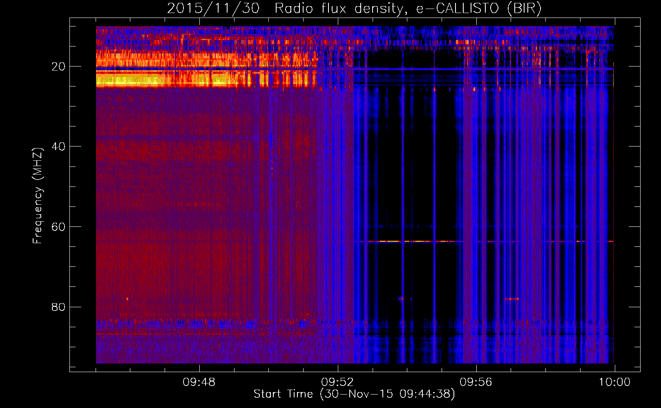Click the '09:48' time tick label
This screenshot has width=661, height=408.
click(x=199, y=382)
